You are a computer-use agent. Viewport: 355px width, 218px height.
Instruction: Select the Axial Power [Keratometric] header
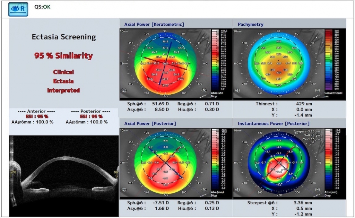(x=154, y=24)
